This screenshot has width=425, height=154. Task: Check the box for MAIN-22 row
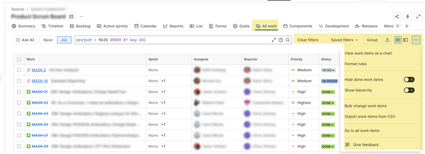pos(19,103)
